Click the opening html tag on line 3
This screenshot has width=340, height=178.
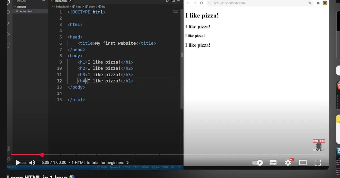(75, 25)
